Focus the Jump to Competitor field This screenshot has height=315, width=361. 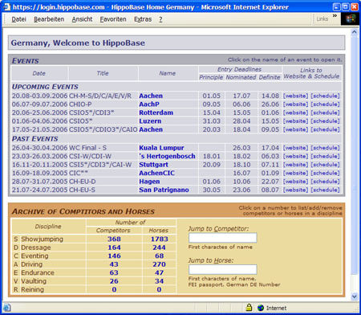tap(223, 238)
